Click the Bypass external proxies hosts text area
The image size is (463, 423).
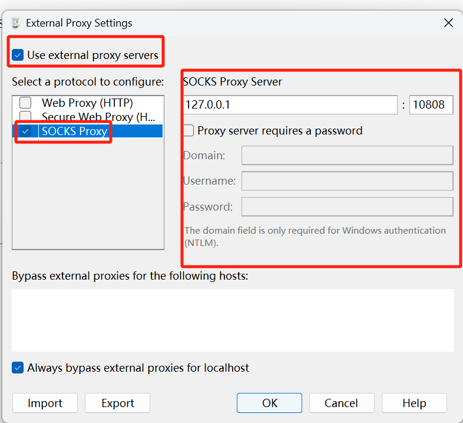[233, 320]
